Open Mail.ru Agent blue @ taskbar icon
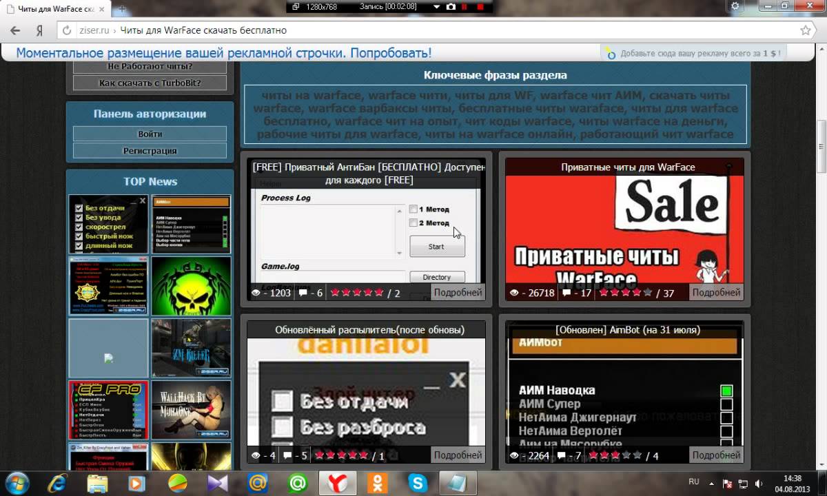 coord(258,483)
